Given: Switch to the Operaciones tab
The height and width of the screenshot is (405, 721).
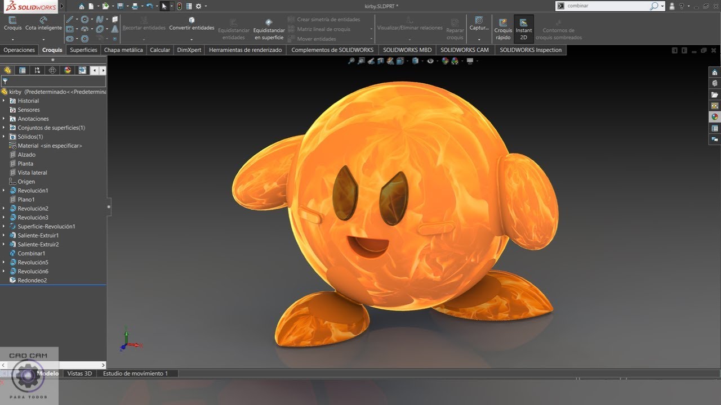Looking at the screenshot, I should coord(19,50).
